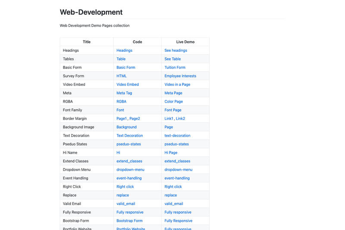Image resolution: width=345 pixels, height=230 pixels.
Task: Visit the Page demo for Background Image
Action: pos(169,127)
